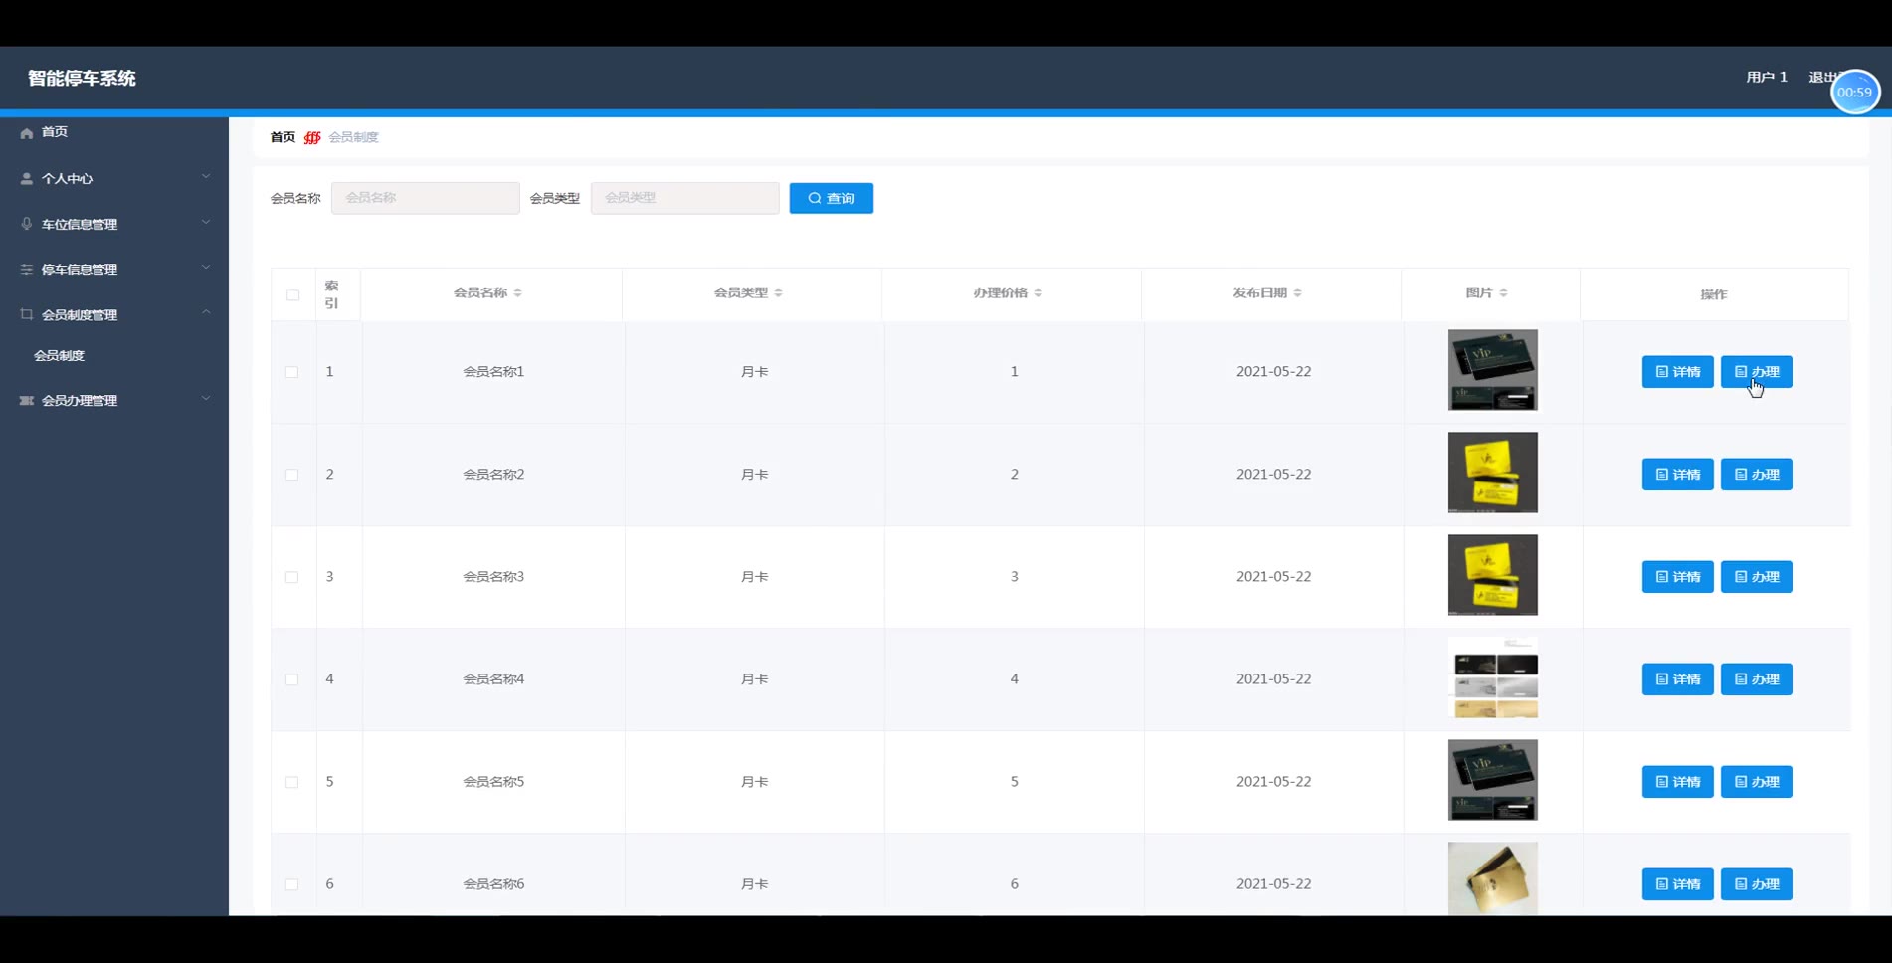
Task: Expand the 停车信息管理 menu chevron
Action: click(x=206, y=268)
